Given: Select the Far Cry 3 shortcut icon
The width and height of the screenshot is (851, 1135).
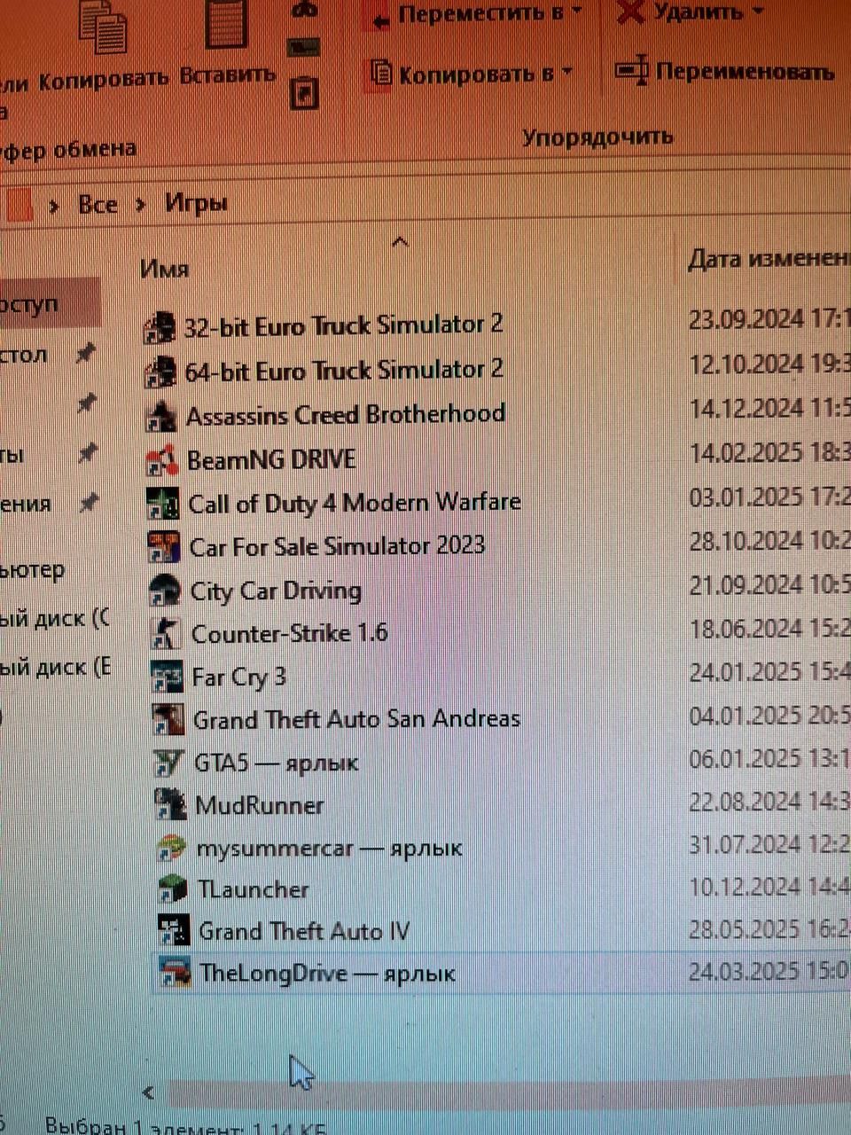Looking at the screenshot, I should [167, 677].
